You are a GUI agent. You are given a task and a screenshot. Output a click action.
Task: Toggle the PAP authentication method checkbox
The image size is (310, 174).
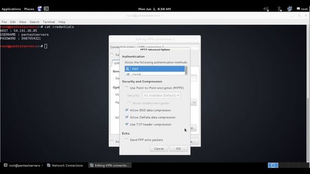click(128, 69)
